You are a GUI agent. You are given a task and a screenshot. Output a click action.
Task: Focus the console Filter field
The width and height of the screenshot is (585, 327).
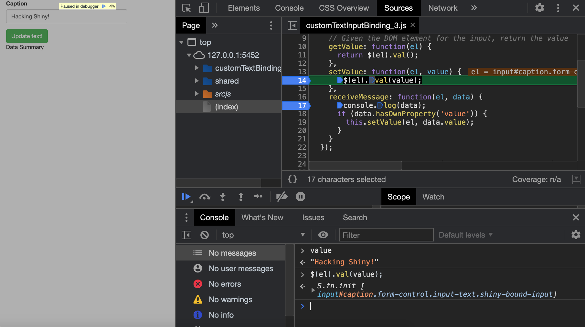click(386, 235)
